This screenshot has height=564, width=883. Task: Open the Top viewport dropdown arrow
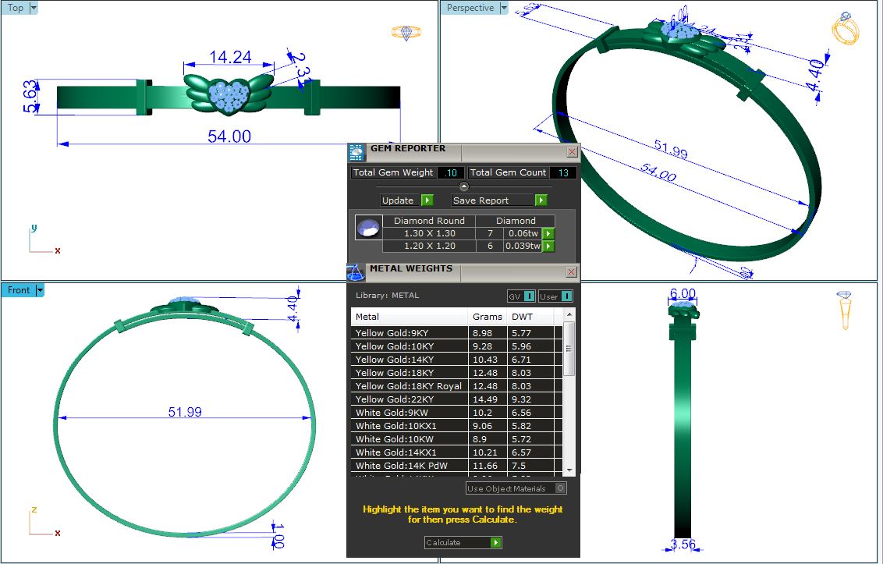tap(34, 8)
